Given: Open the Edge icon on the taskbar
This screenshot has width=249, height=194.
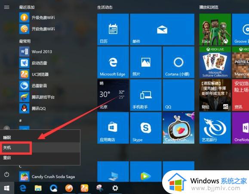Looking at the screenshot, I should [23, 188].
